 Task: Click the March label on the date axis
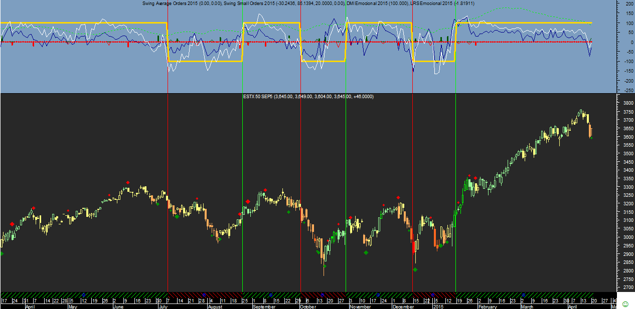click(x=526, y=306)
